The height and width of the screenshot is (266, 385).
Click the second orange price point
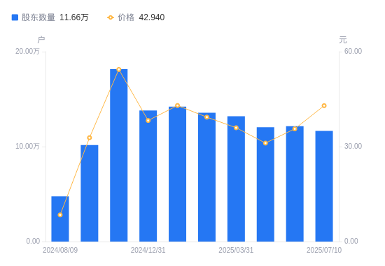point(90,138)
